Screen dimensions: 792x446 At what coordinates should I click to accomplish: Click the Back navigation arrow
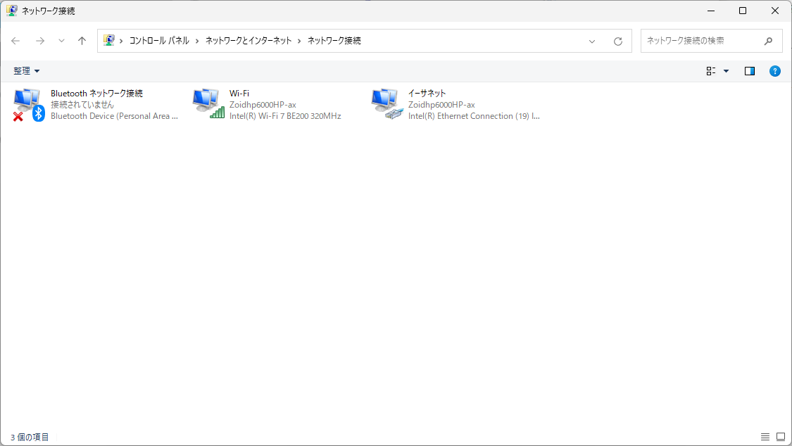point(15,41)
